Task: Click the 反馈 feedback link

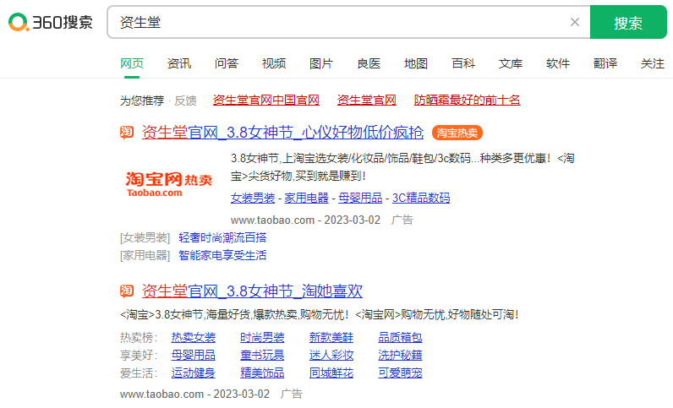Action: (x=185, y=101)
